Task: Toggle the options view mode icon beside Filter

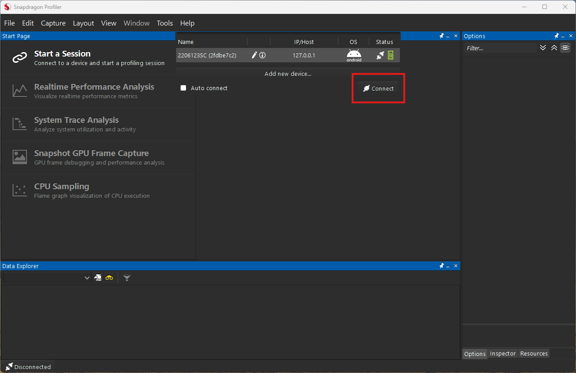Action: point(565,48)
